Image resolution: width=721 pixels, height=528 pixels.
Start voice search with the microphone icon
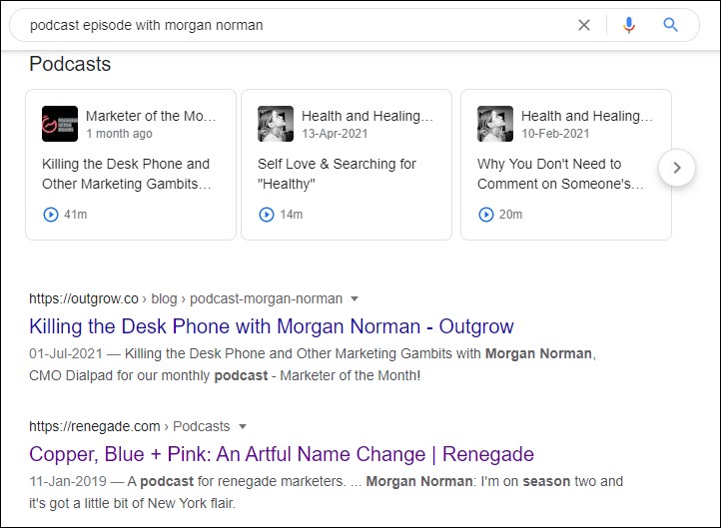click(x=629, y=25)
